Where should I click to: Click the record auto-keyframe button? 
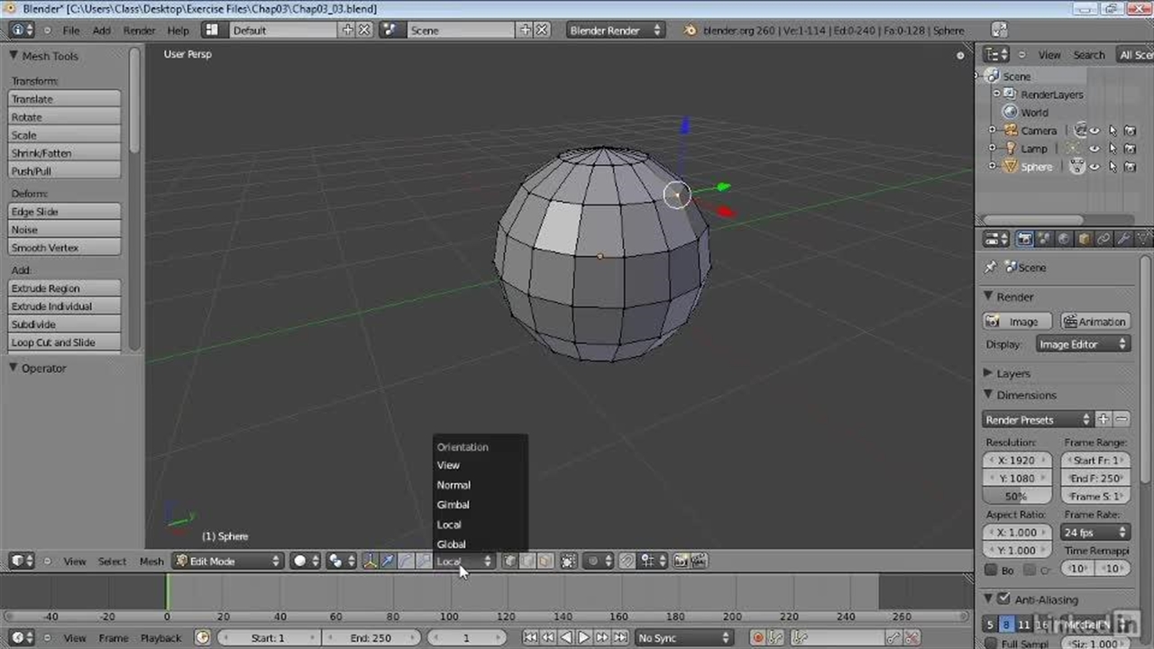[757, 638]
